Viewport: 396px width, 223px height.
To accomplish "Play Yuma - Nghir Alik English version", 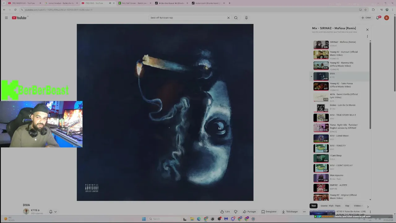I will click(x=340, y=128).
